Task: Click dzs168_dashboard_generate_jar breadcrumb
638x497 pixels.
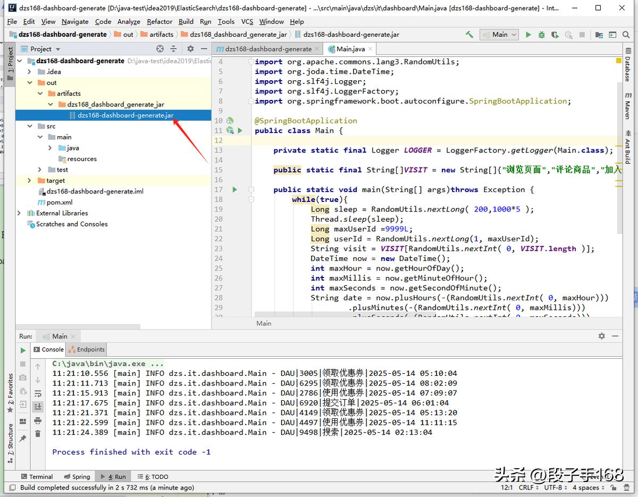Action: [234, 35]
